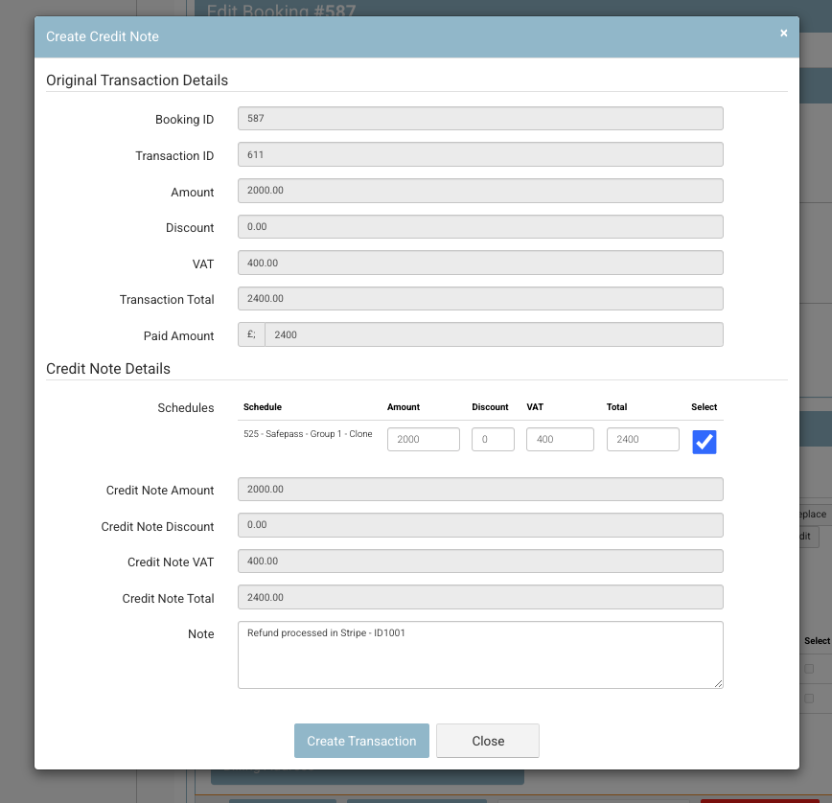Viewport: 832px width, 803px height.
Task: Click the Credit Note Total field showing 2400.00
Action: pos(480,597)
